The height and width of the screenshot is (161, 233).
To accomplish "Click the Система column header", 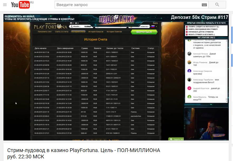I will [x=135, y=48].
